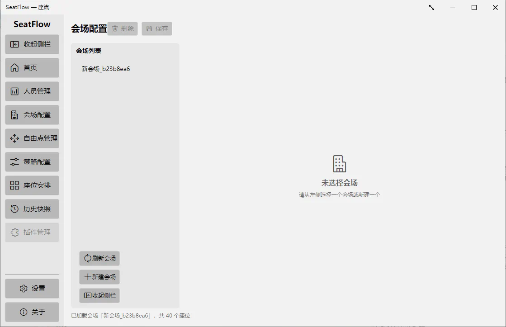The width and height of the screenshot is (506, 327).
Task: Click the 会场列表 heading
Action: pos(89,51)
